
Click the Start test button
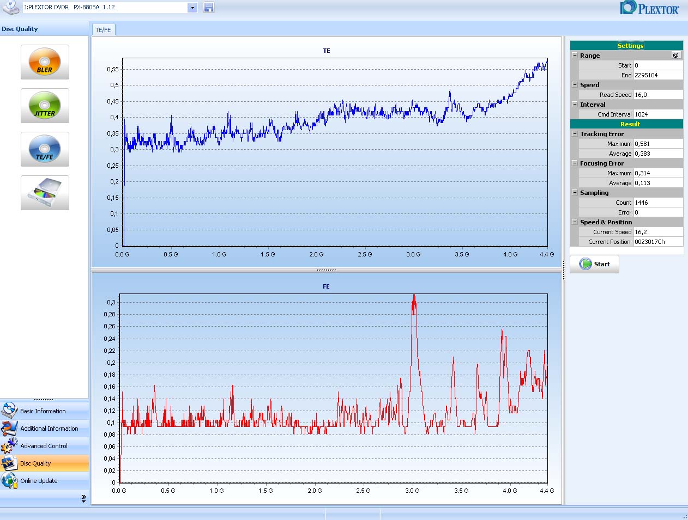click(x=594, y=264)
